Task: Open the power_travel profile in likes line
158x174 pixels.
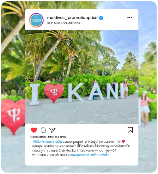Action: [47, 137]
